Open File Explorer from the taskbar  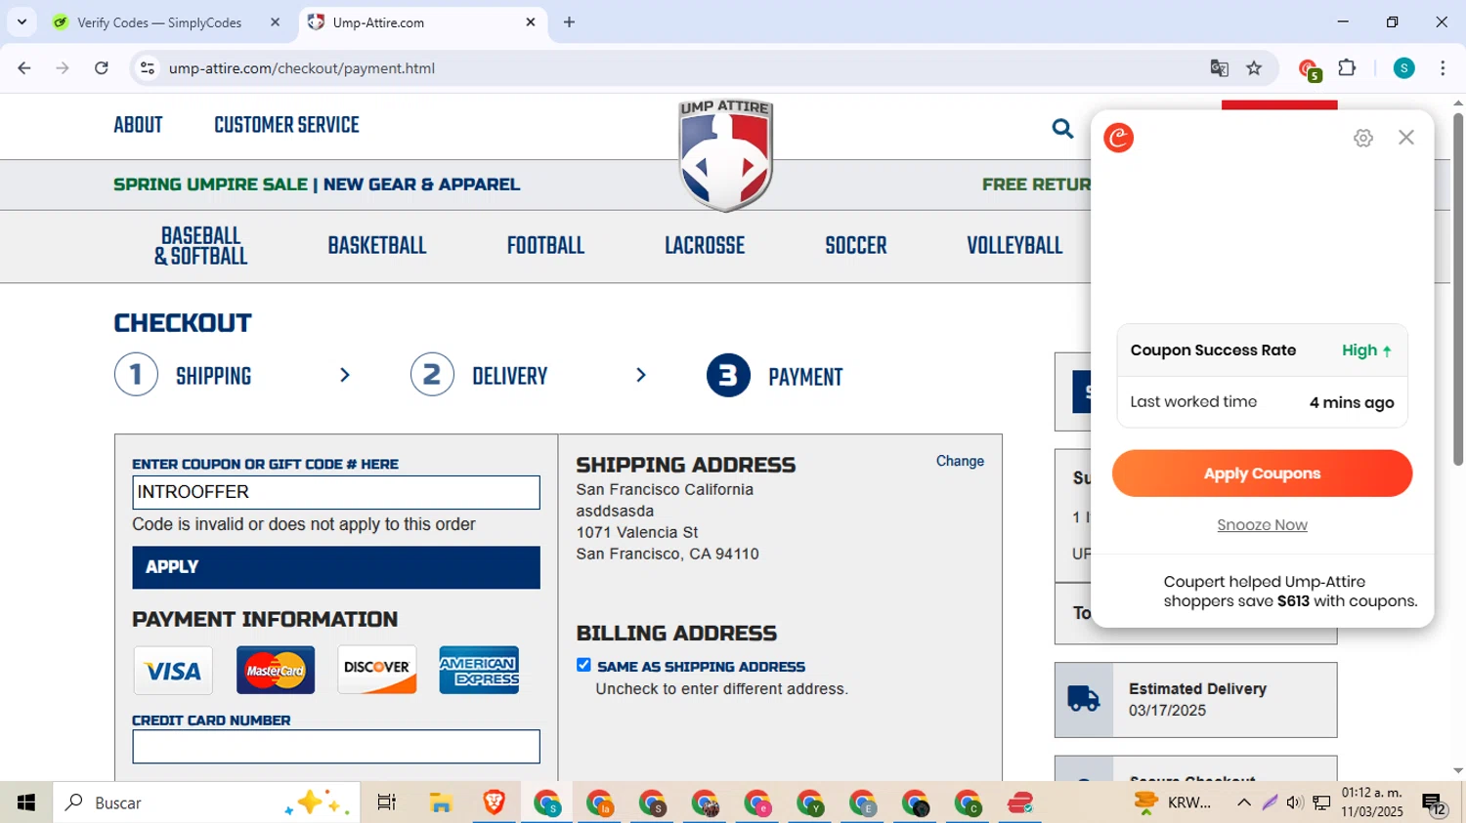[441, 802]
